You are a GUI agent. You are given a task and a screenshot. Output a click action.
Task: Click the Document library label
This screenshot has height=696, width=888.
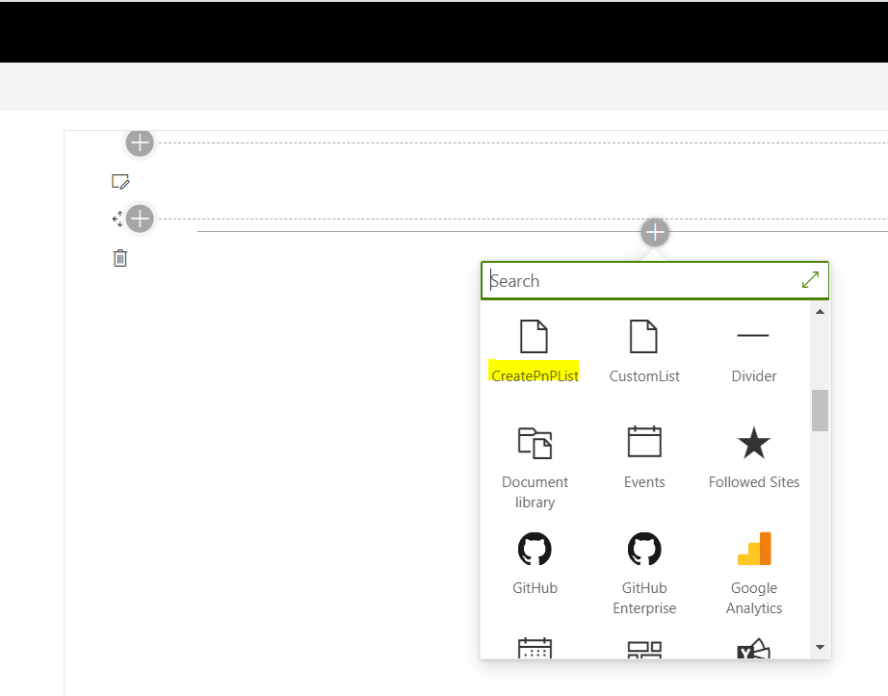click(535, 492)
